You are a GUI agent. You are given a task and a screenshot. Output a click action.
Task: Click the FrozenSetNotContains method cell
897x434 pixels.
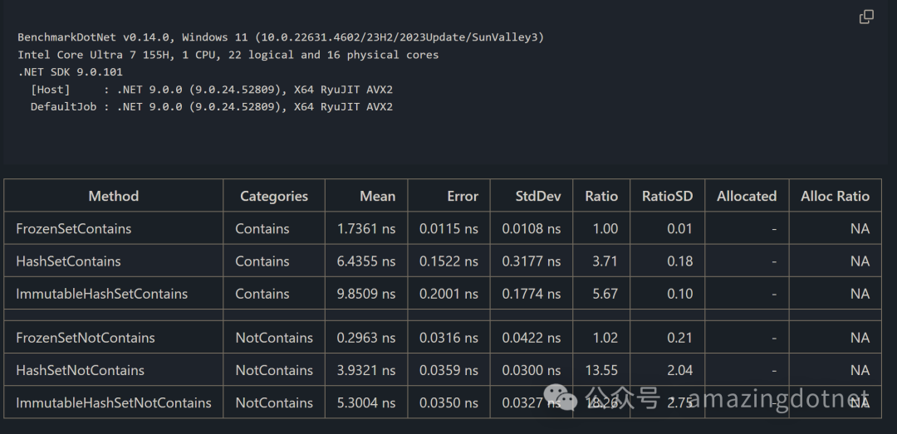pyautogui.click(x=86, y=338)
